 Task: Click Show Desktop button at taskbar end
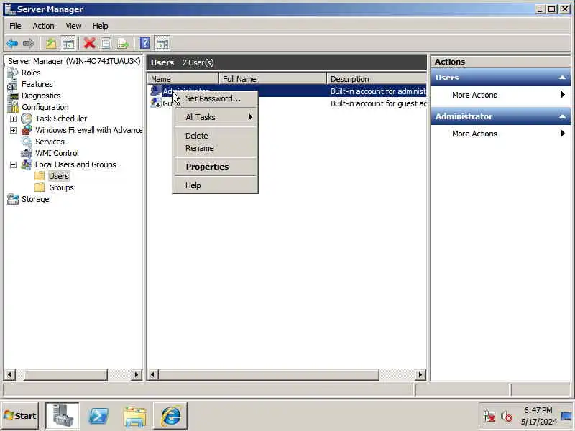[x=567, y=416]
